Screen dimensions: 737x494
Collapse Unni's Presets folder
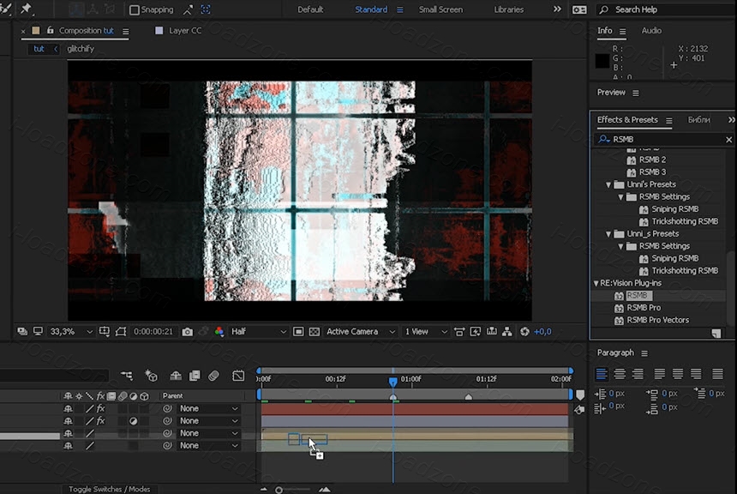pyautogui.click(x=608, y=185)
